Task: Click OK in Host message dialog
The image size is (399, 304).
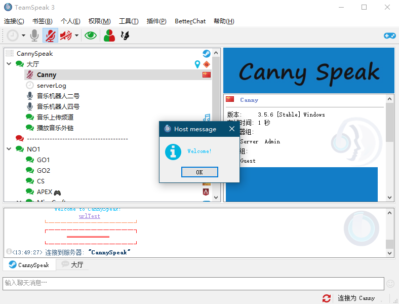Action: (200, 172)
